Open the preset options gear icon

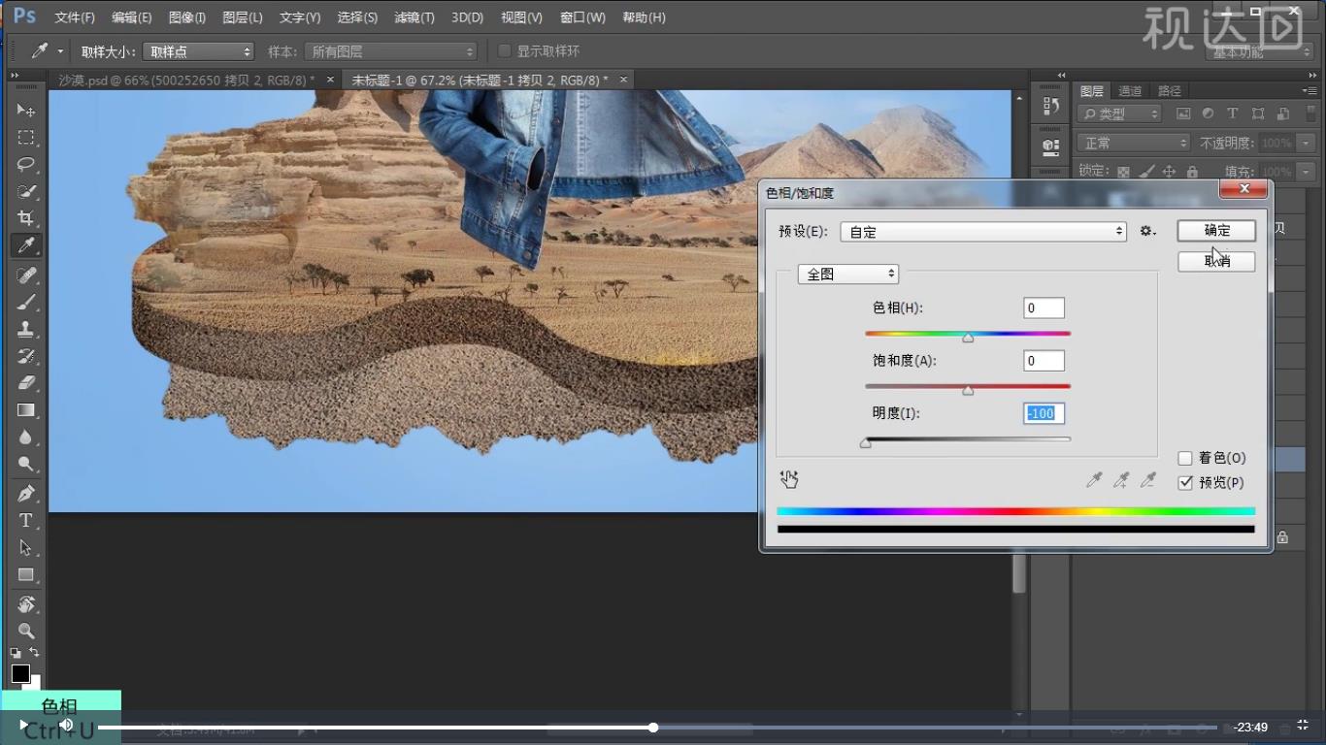[1147, 232]
